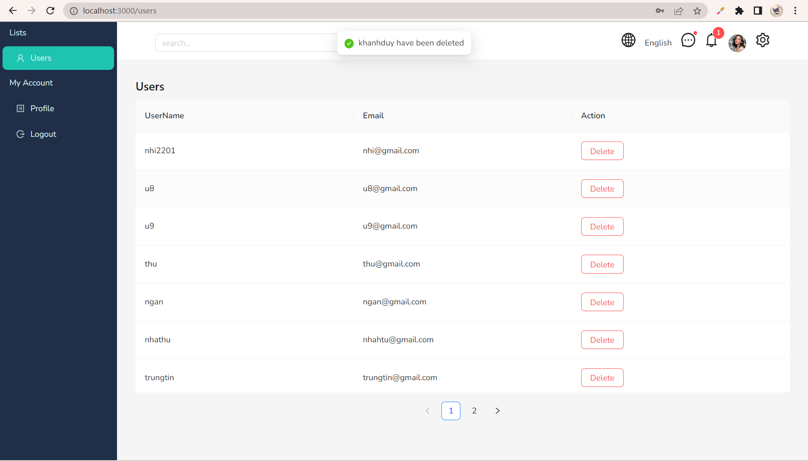Click the search input field
The image size is (808, 461).
246,43
